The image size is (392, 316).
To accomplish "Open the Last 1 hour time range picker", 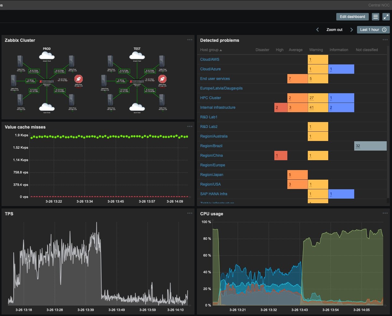I will (369, 29).
